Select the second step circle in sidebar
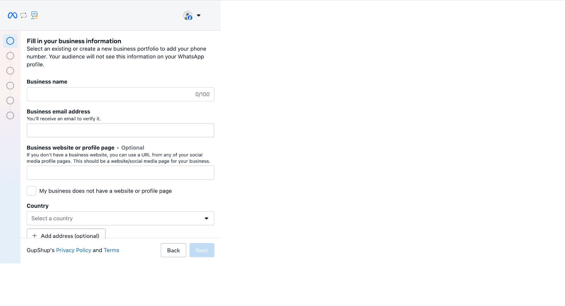The width and height of the screenshot is (565, 306). coord(10,56)
